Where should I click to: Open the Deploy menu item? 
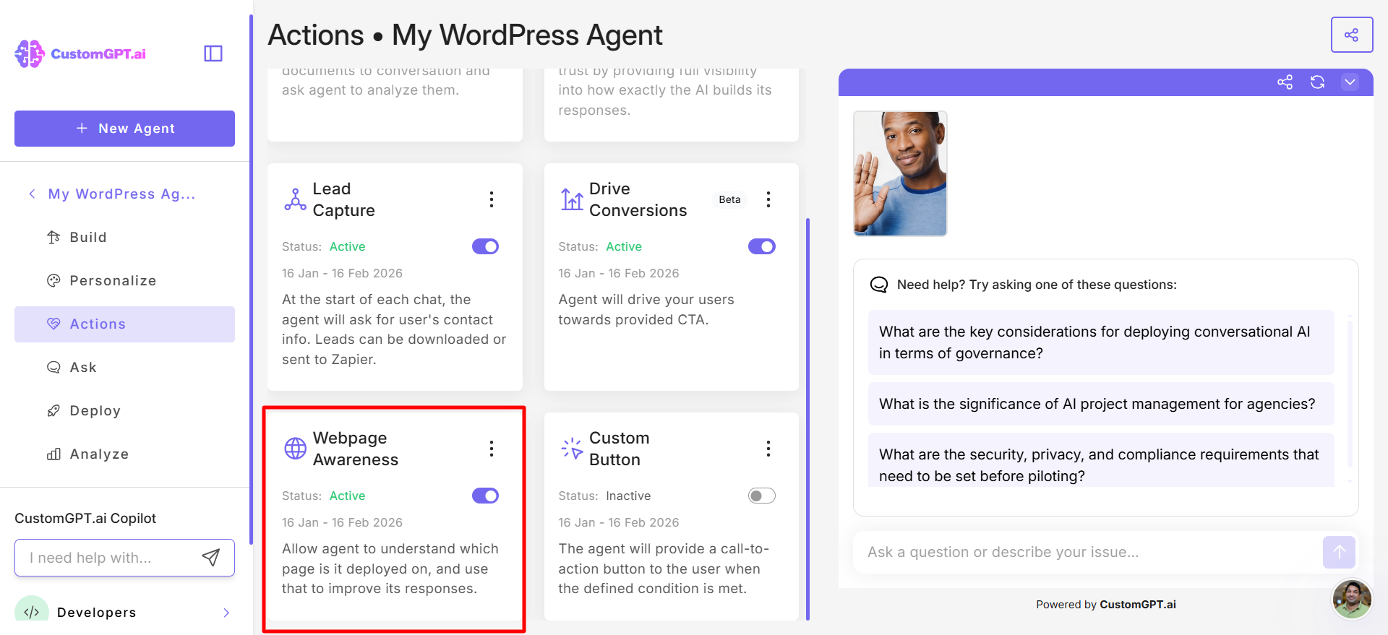pos(124,410)
